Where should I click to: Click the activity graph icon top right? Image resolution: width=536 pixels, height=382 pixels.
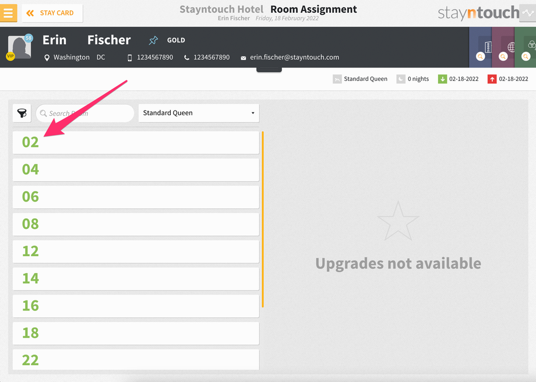[x=527, y=13]
